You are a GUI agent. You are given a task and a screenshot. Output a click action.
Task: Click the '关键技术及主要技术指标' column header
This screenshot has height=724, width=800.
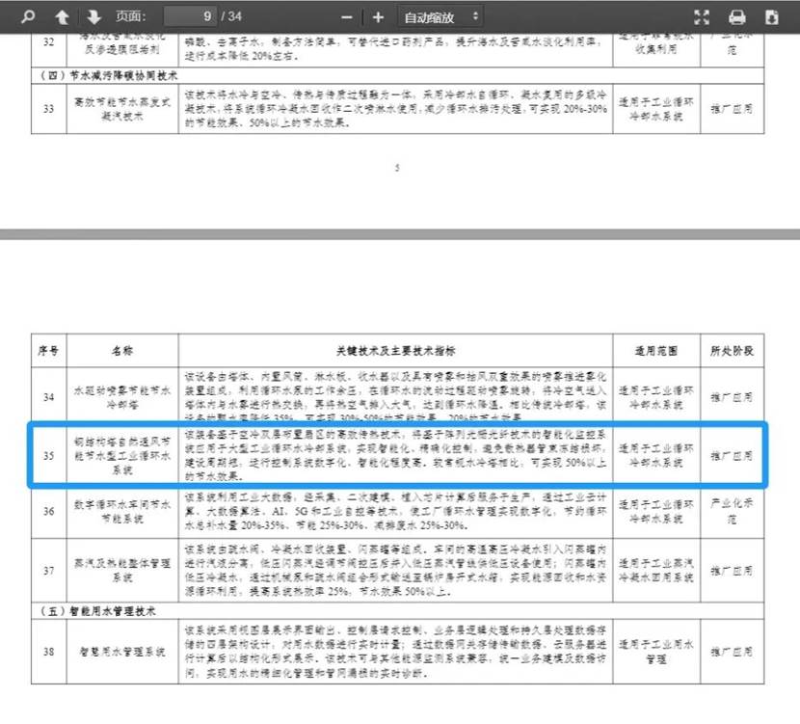395,351
